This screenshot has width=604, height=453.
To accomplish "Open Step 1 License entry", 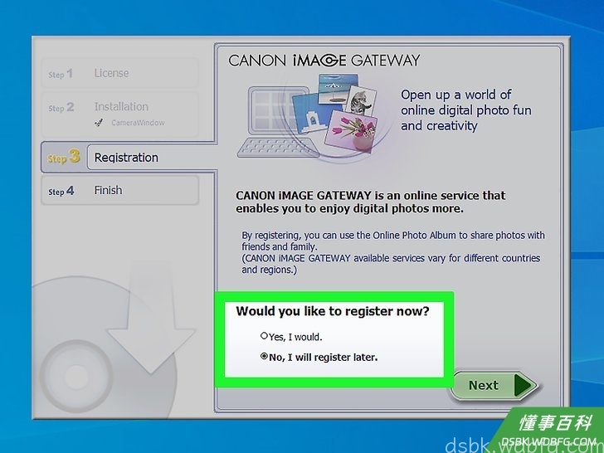I will pyautogui.click(x=119, y=73).
